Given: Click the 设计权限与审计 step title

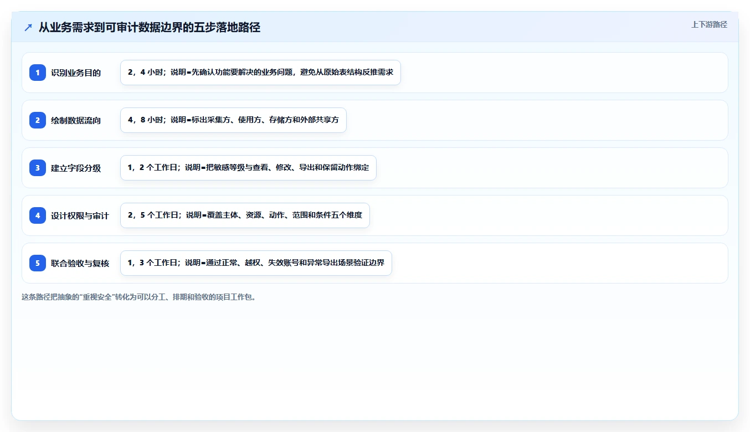Looking at the screenshot, I should [x=80, y=215].
